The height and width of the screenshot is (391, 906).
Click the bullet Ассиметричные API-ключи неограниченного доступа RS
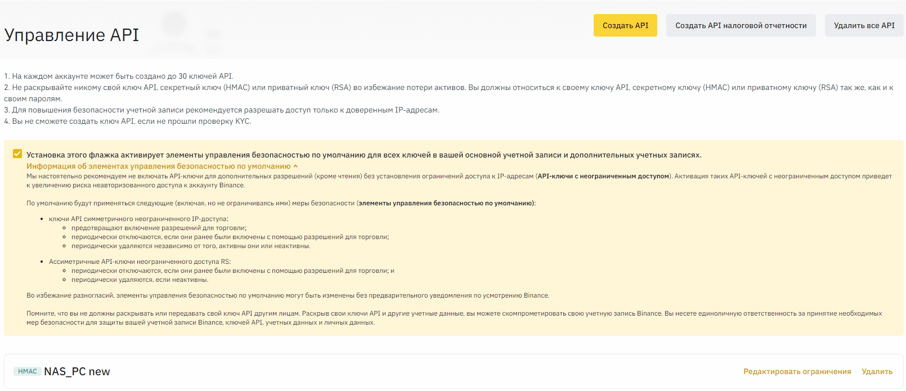(140, 262)
